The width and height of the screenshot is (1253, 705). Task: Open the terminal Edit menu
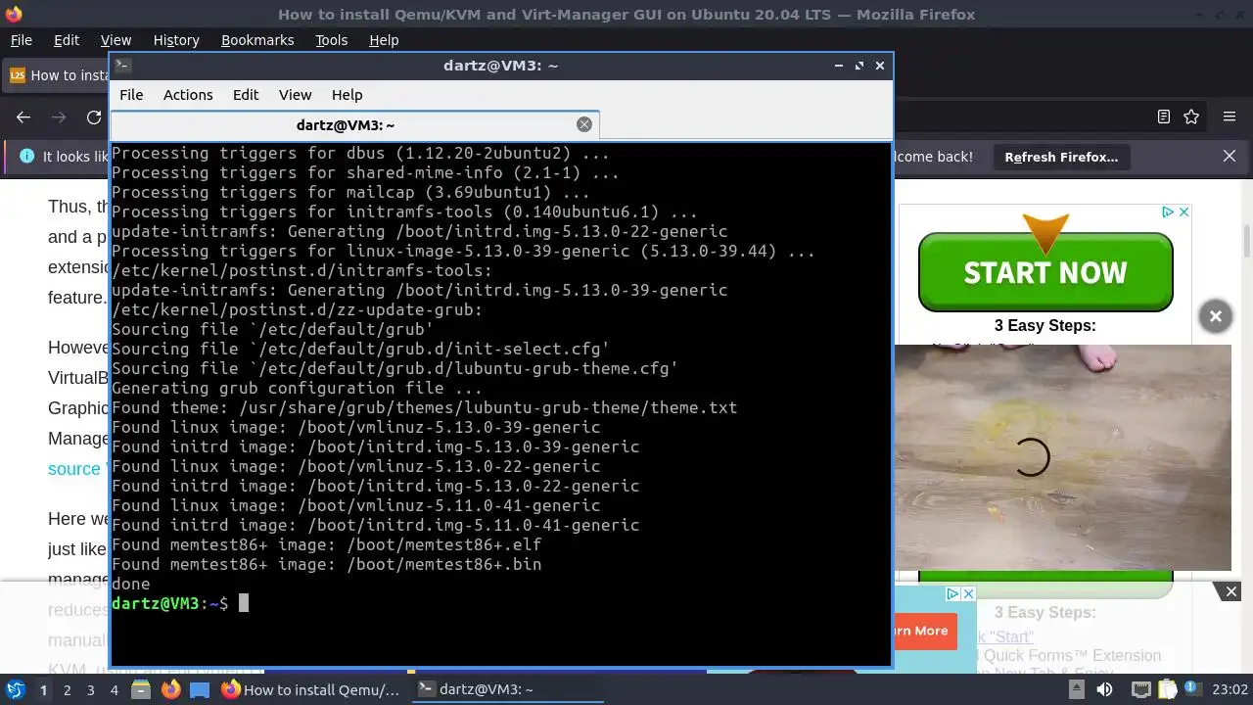pos(246,95)
